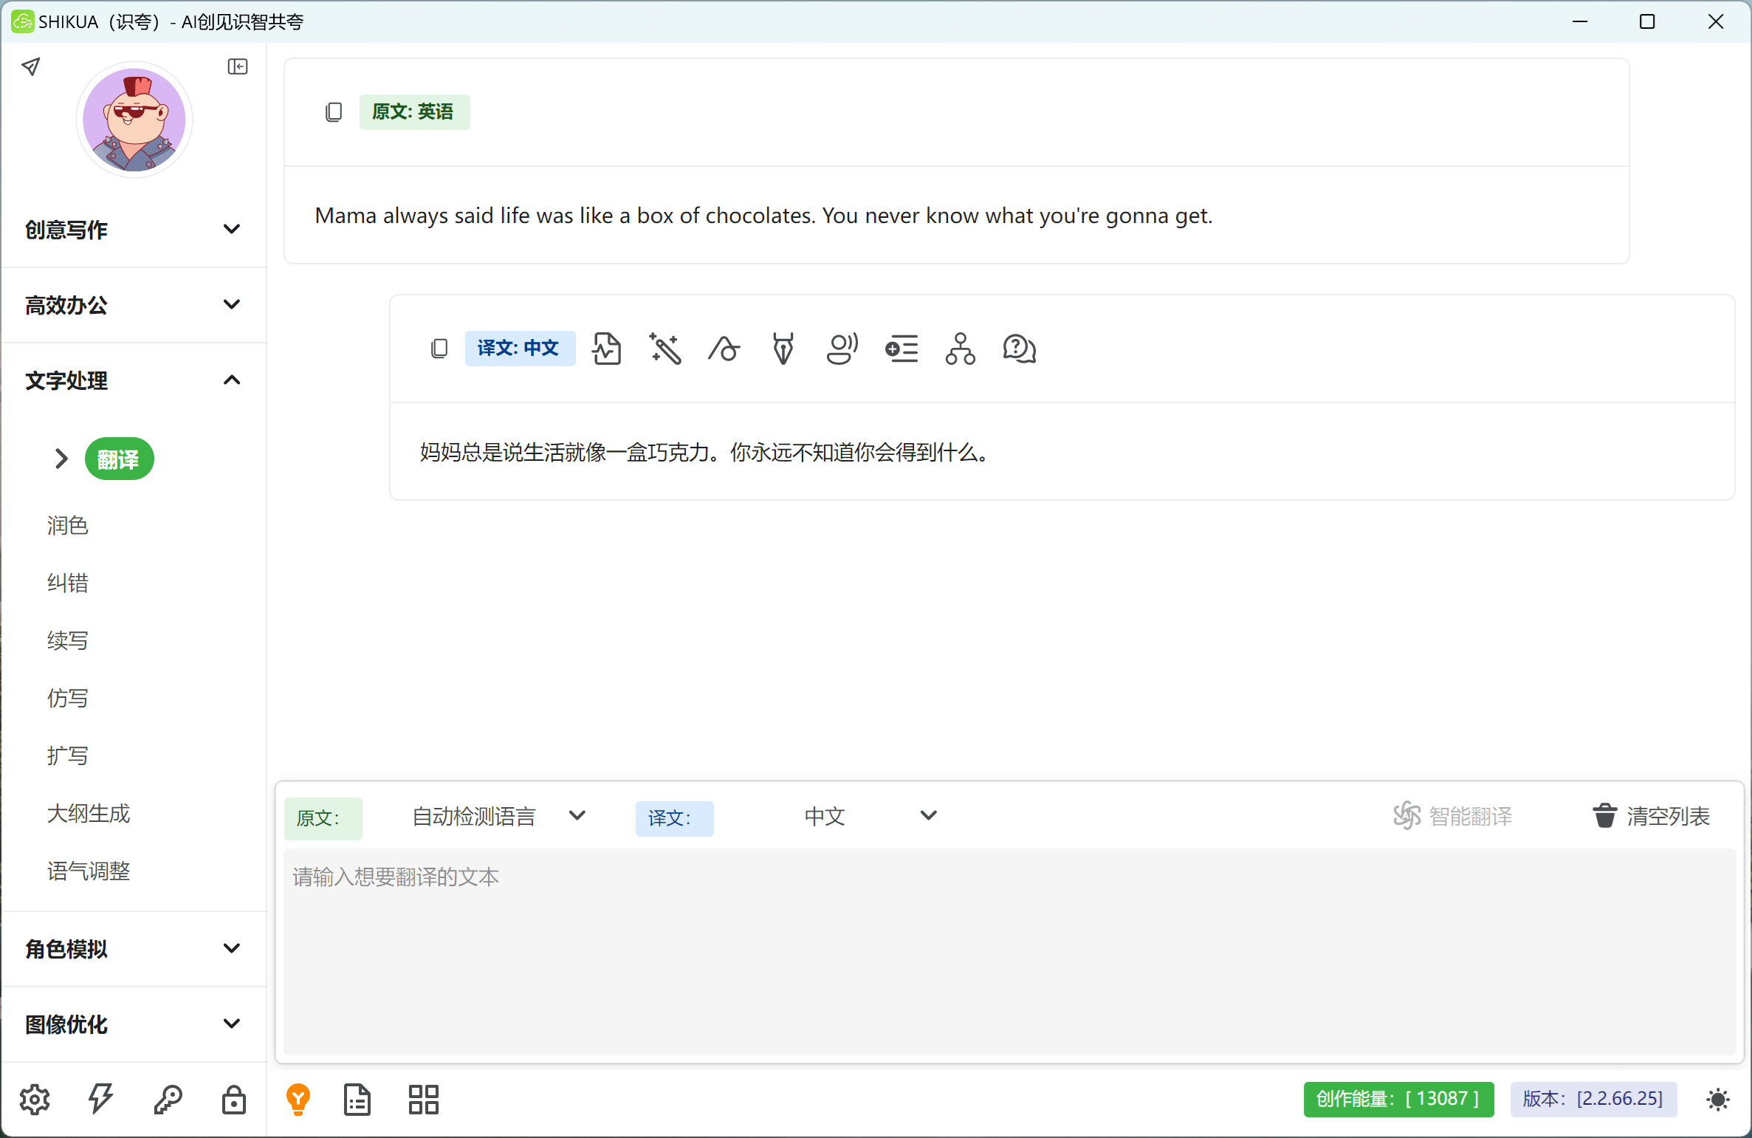The width and height of the screenshot is (1752, 1138).
Task: Click the document list icon in bottom bar
Action: tap(357, 1100)
